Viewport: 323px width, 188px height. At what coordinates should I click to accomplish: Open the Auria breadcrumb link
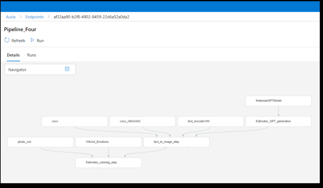[11, 17]
